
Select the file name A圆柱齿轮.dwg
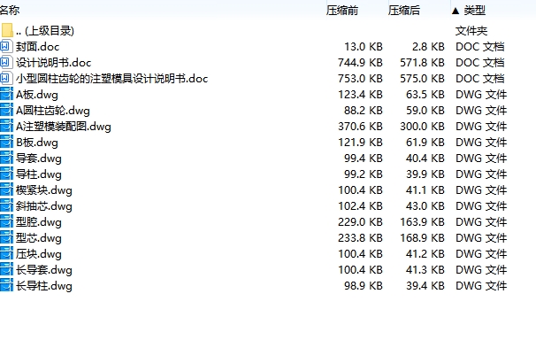tap(53, 111)
